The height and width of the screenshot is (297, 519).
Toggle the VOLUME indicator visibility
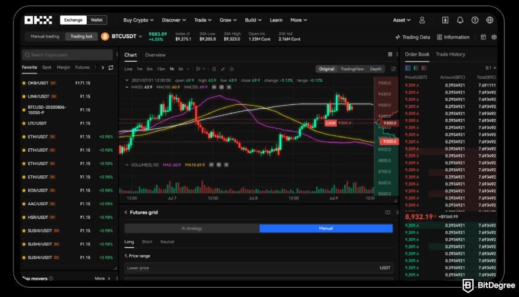pos(211,165)
